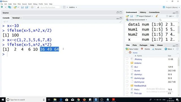The width and height of the screenshot is (181, 102).
Task: Switch to the Terminal tab
Action: coord(16,18)
